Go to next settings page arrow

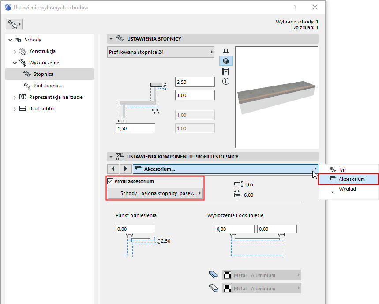click(126, 169)
